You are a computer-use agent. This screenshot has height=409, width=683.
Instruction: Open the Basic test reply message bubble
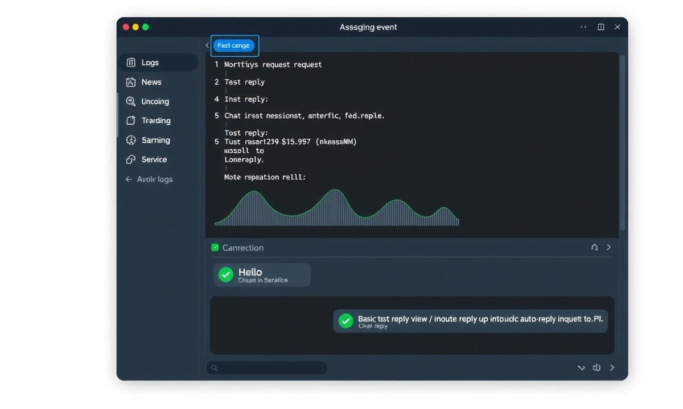tap(470, 321)
